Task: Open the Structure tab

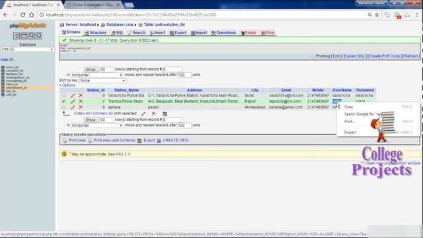Action: (x=96, y=32)
